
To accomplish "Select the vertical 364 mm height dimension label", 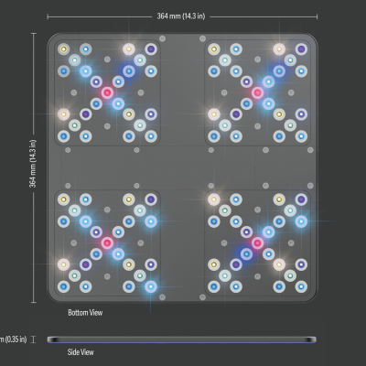I will click(33, 164).
